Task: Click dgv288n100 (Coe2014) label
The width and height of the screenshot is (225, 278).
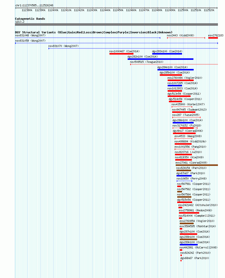Action: pos(195,237)
